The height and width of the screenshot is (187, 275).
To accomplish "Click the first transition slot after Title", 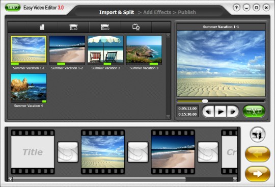I will (68, 152).
